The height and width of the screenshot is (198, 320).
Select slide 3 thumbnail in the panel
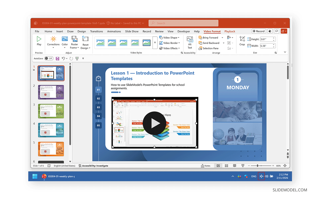[x=51, y=111]
